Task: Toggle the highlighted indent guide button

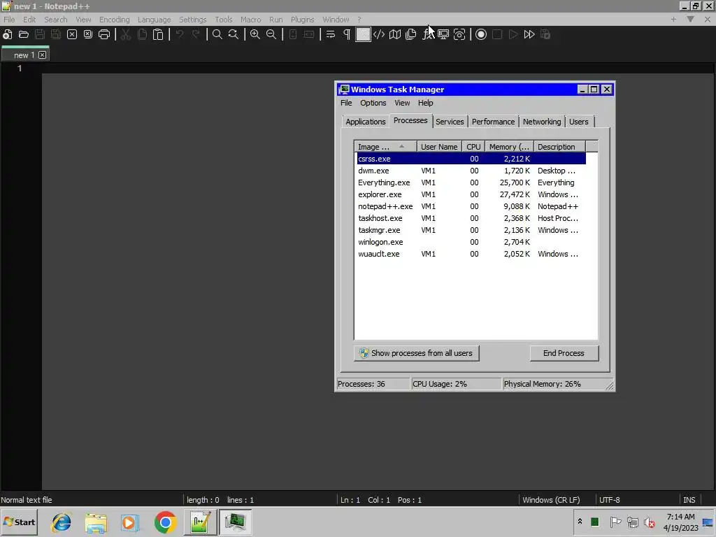Action: pos(363,34)
